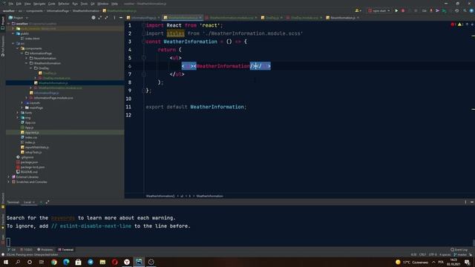
Task: Collapse the components folder in the tree
Action: pos(18,48)
